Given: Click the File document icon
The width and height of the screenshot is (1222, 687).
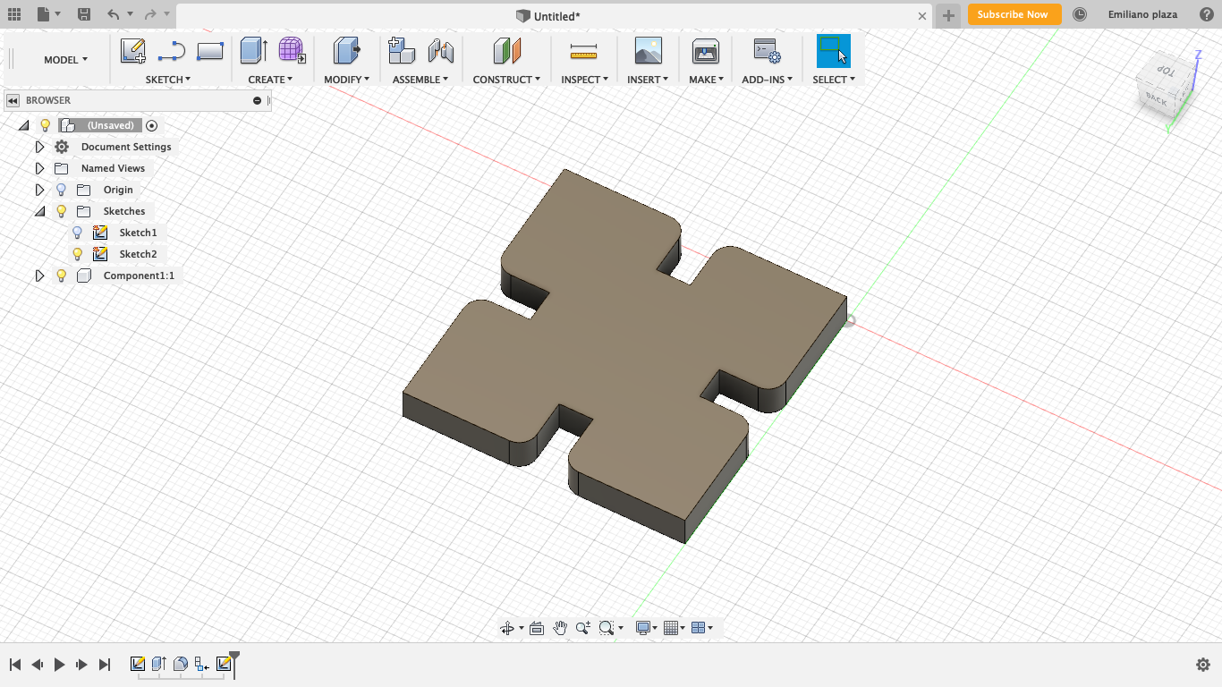Looking at the screenshot, I should [x=43, y=14].
